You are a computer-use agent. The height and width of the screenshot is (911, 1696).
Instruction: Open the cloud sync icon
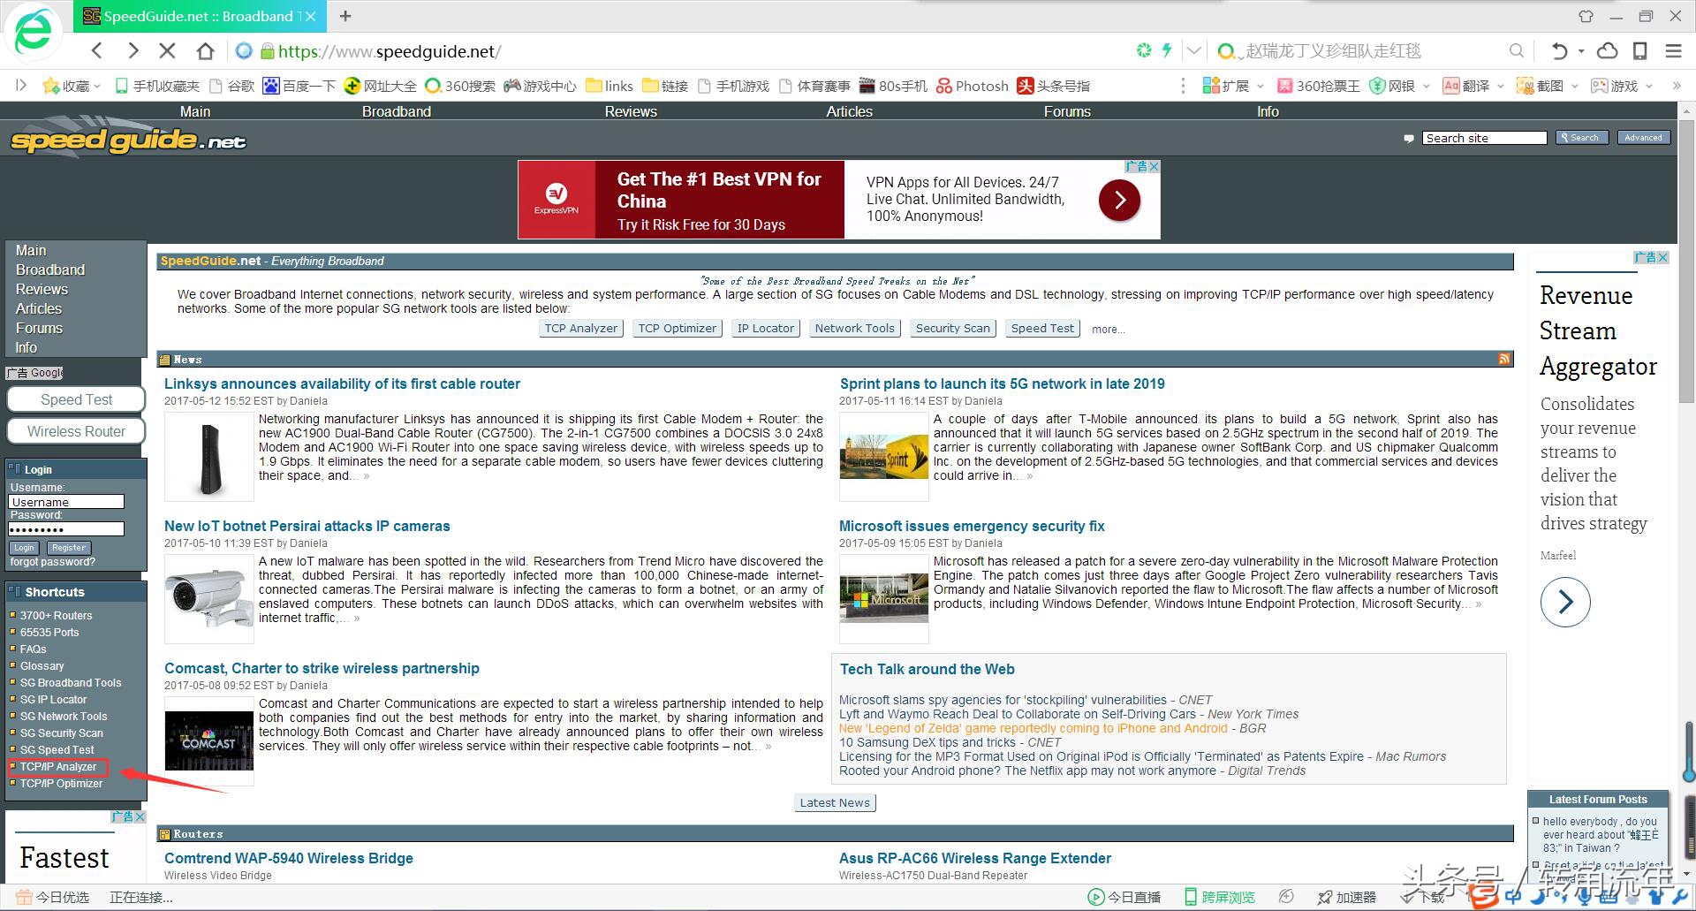click(1608, 51)
